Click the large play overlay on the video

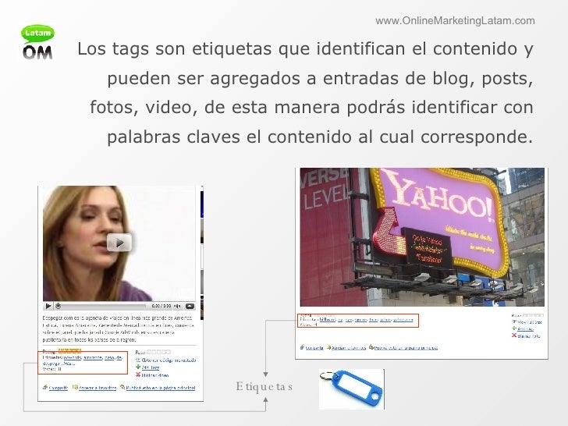119,243
